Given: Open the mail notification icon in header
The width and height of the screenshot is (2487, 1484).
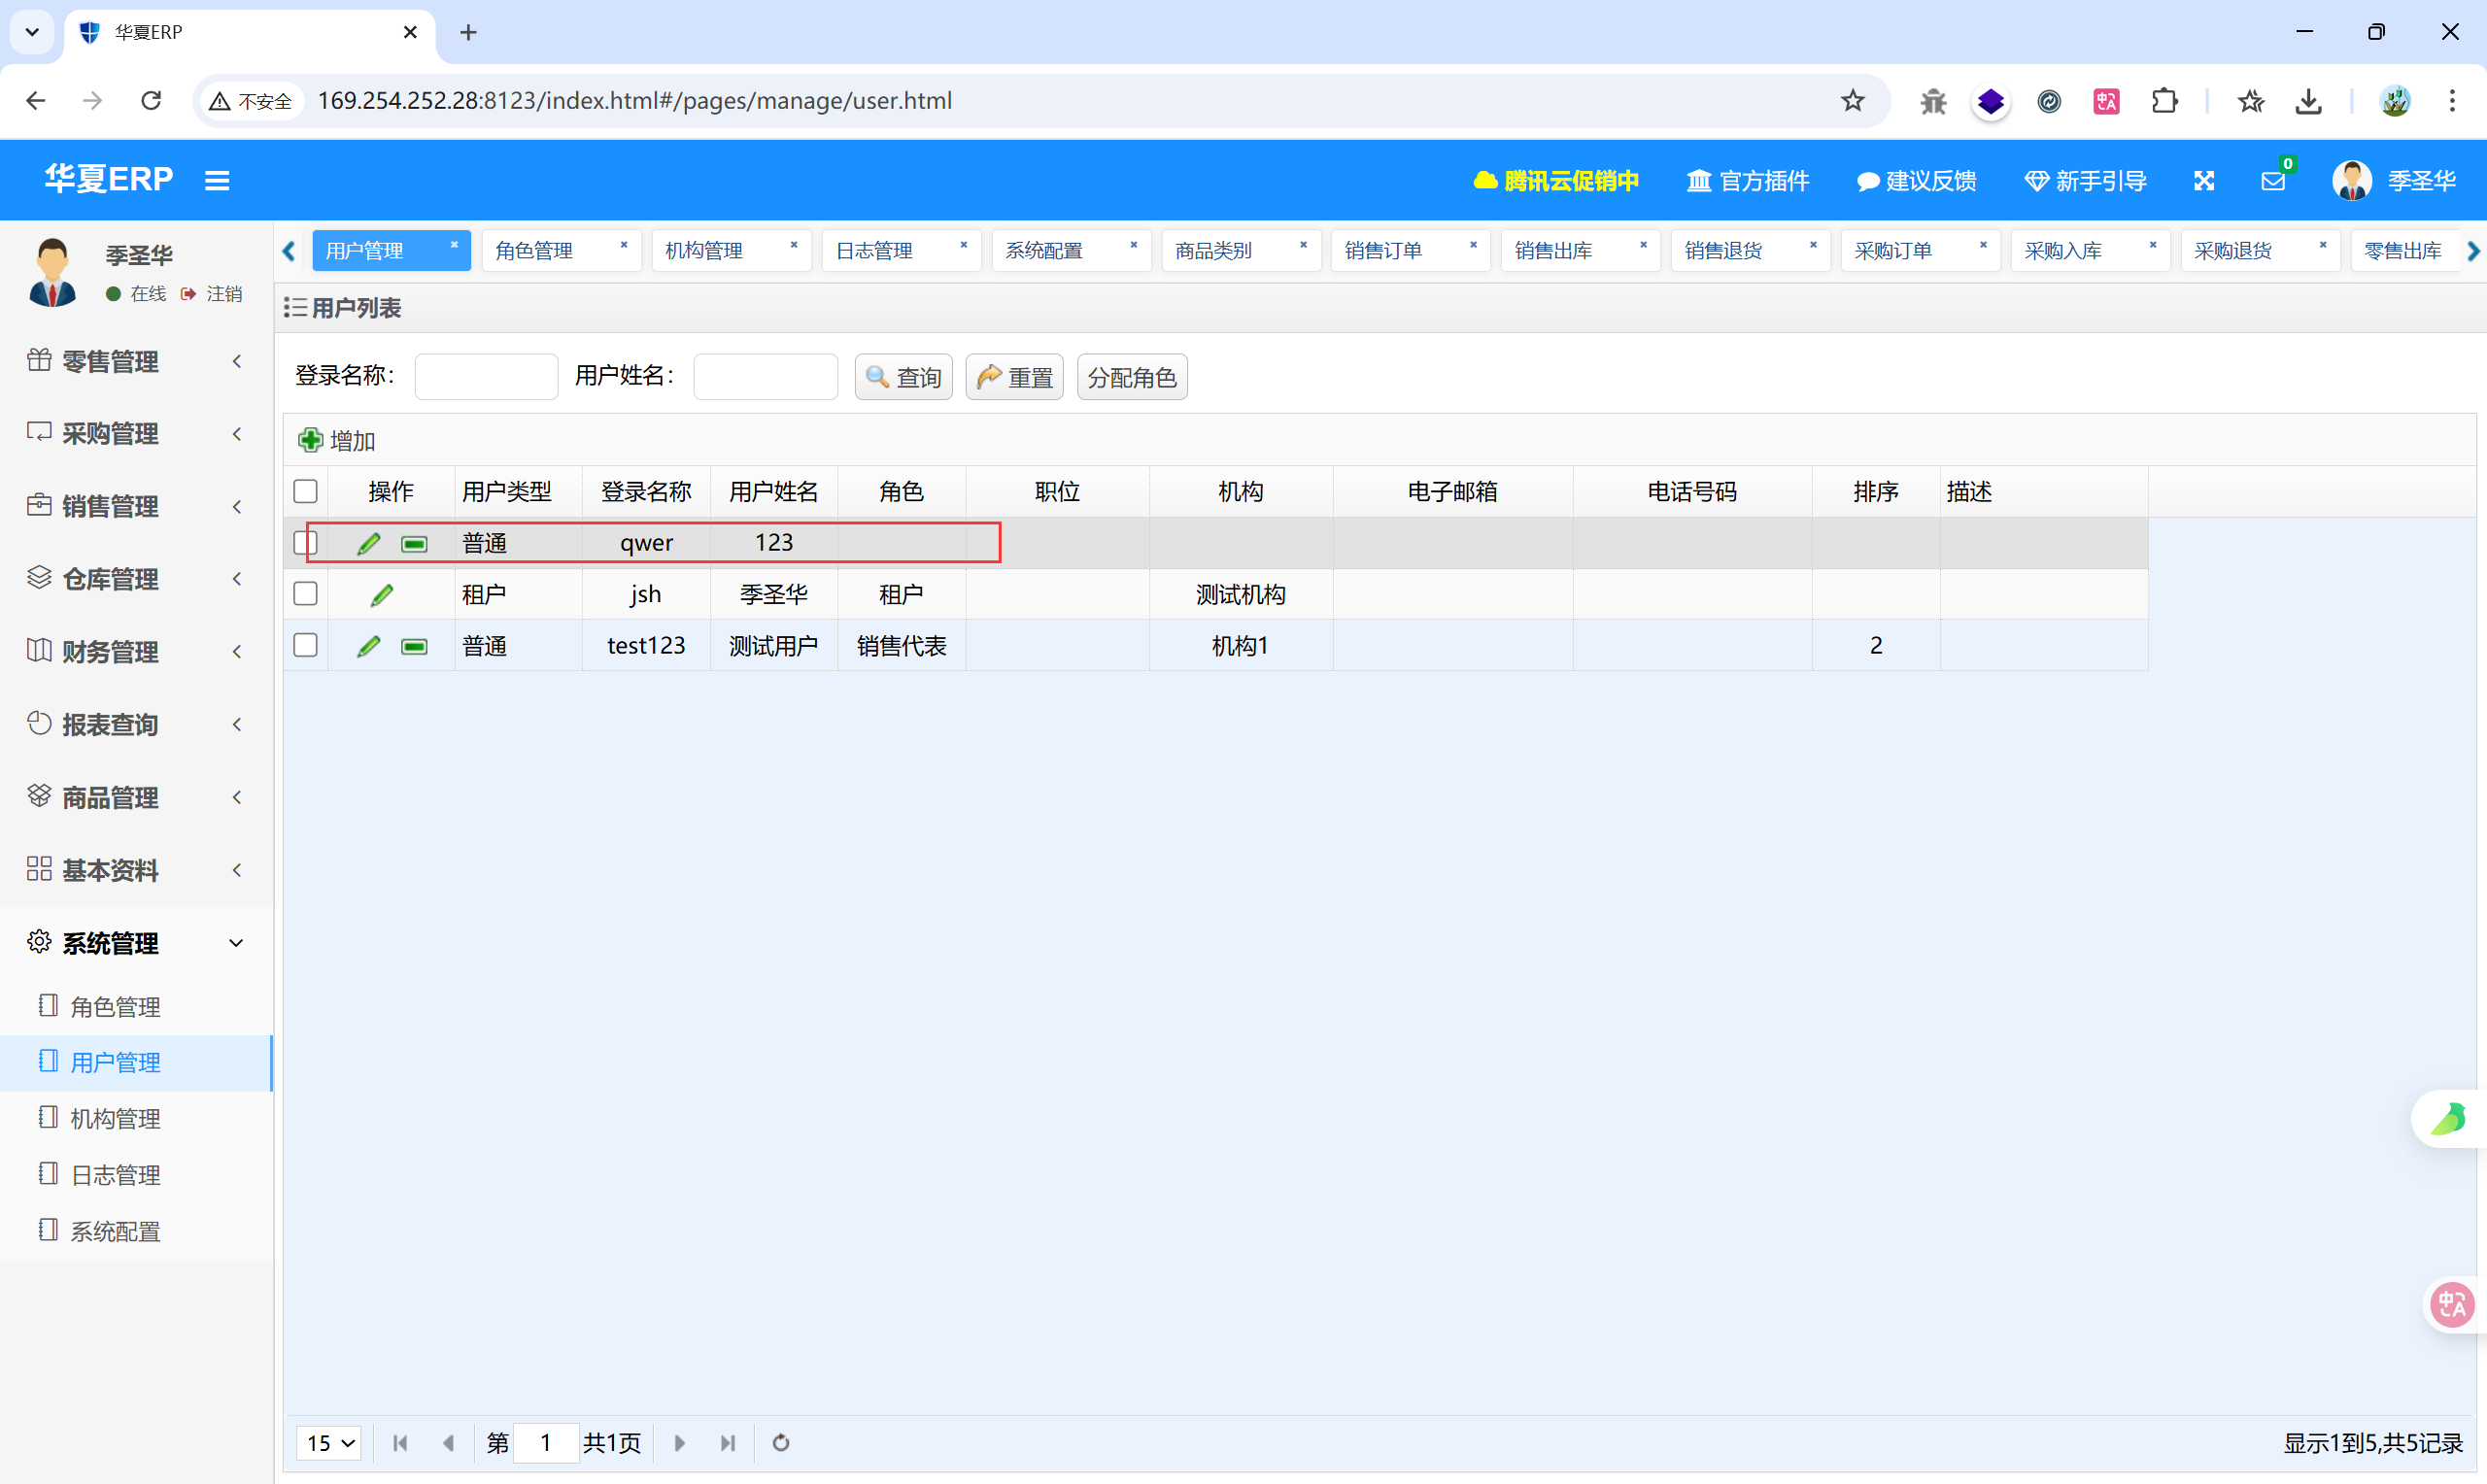Looking at the screenshot, I should (2273, 181).
